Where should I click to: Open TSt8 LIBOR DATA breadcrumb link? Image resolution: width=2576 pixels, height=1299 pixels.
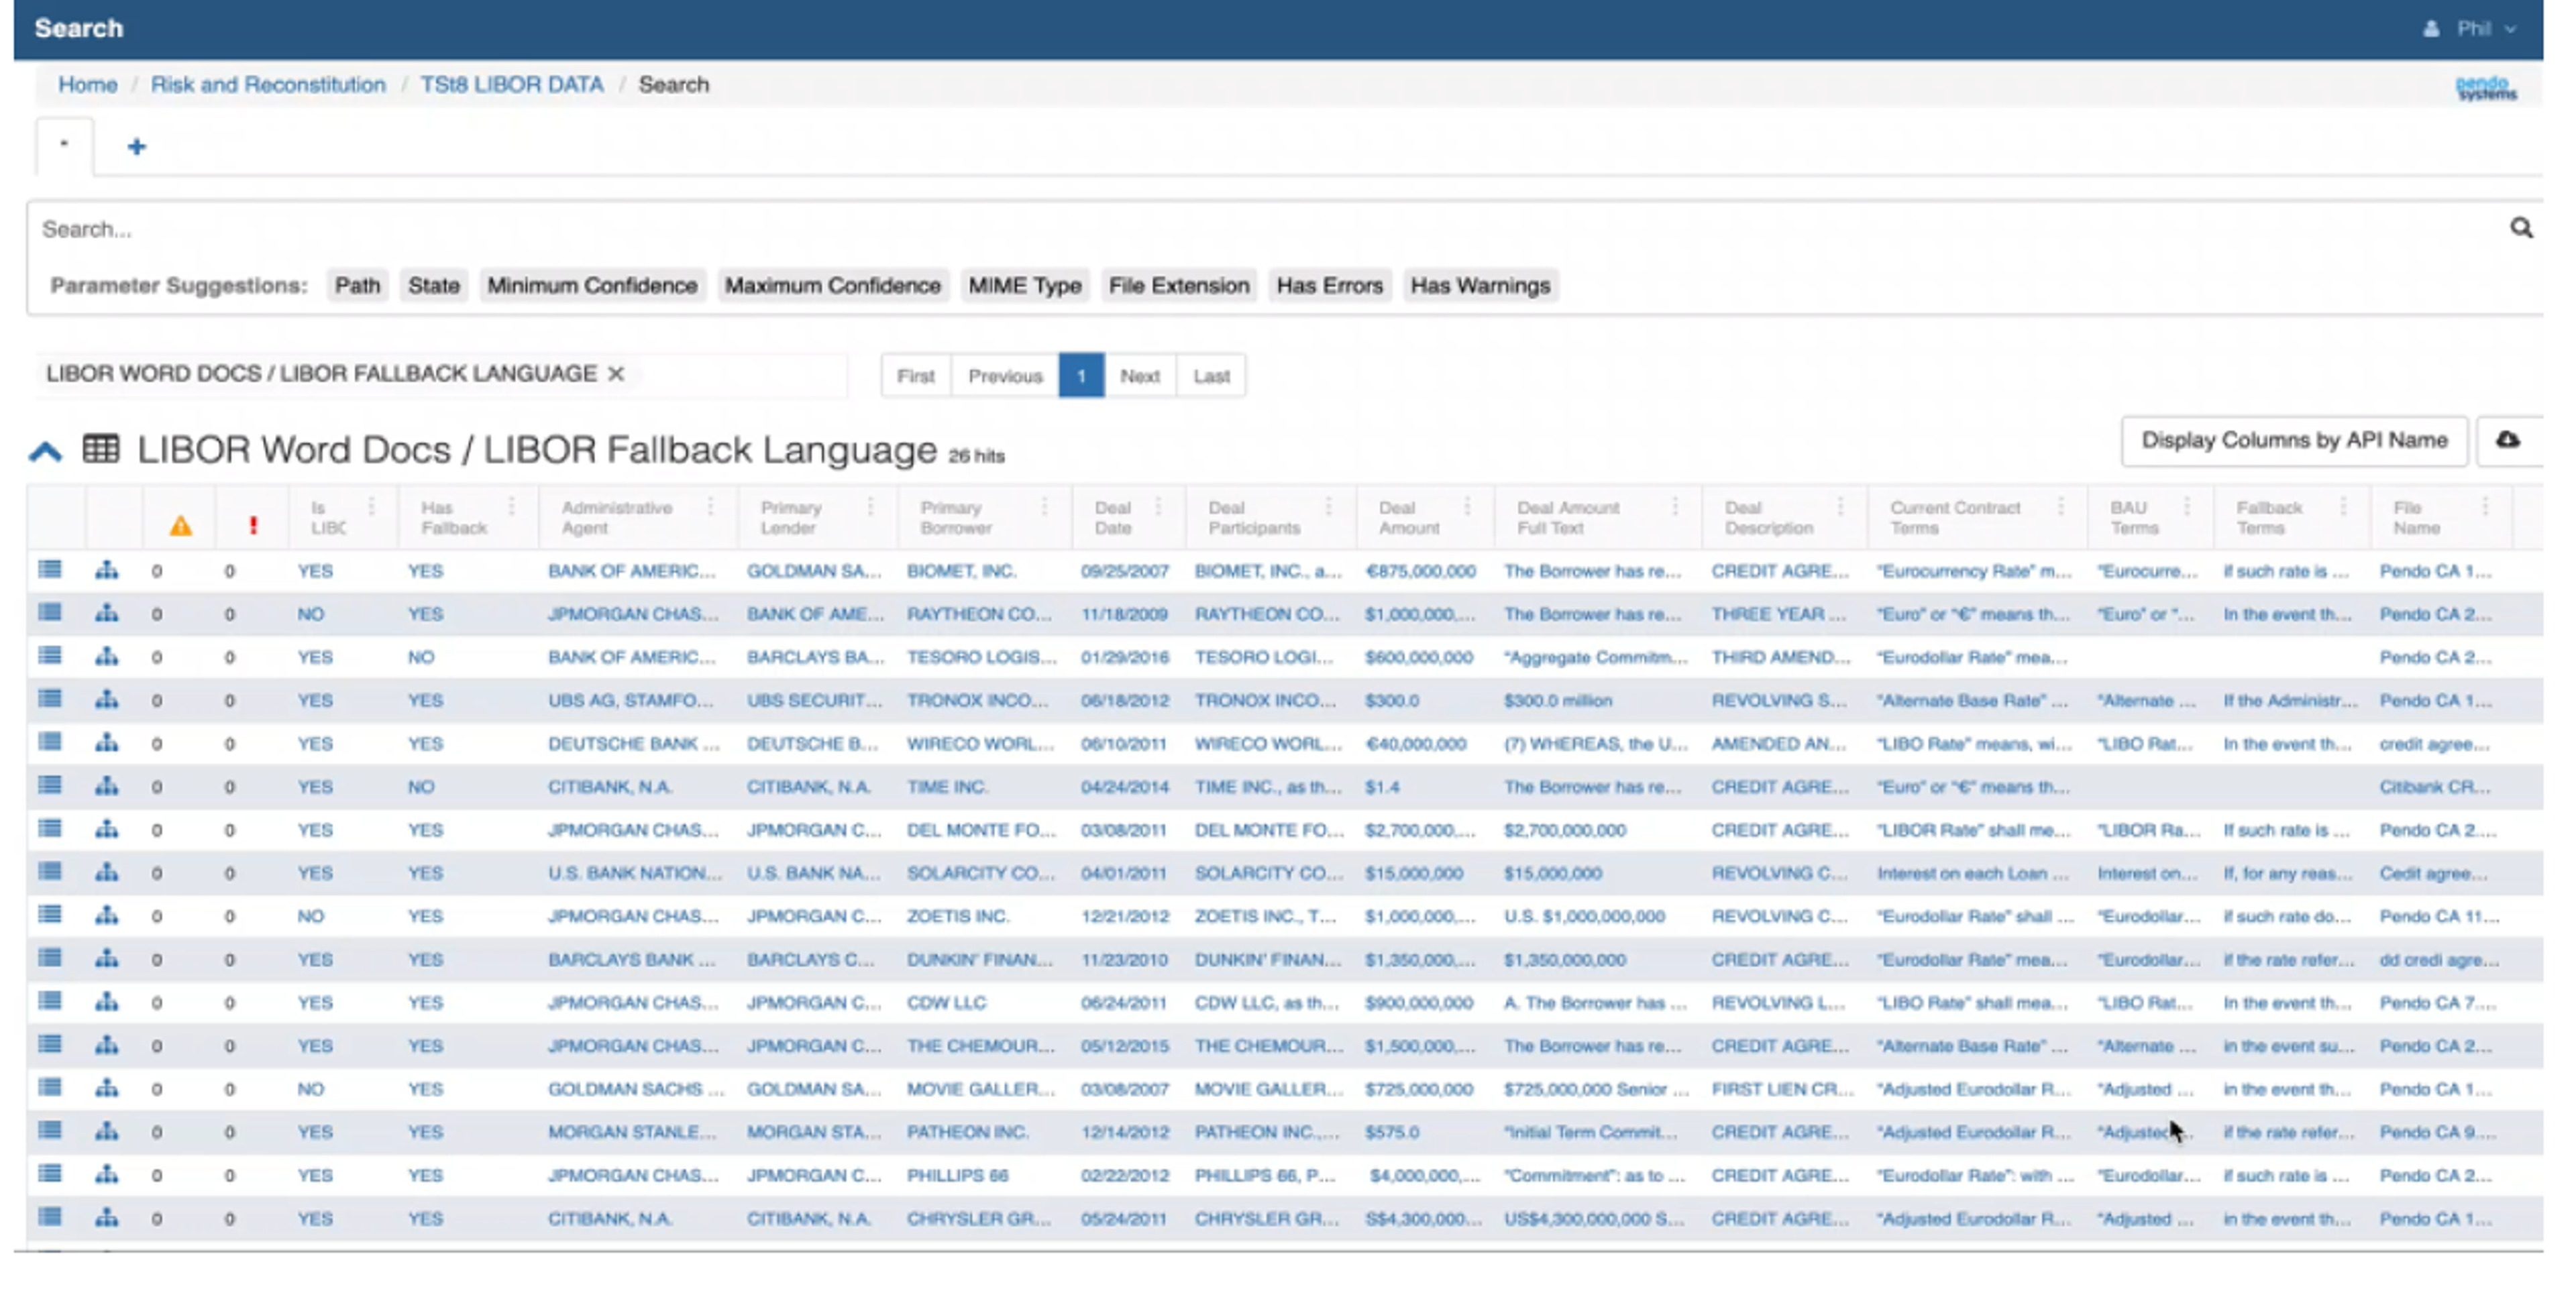point(512,85)
